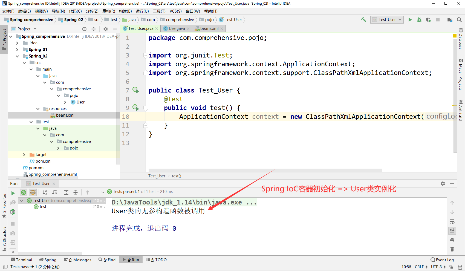
Task: Sort test results alphabetically
Action: tap(45, 192)
